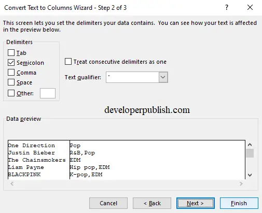Viewport: 262px width, 213px height.
Task: Uncheck the Semicolon delimiter checkbox
Action: tap(11, 63)
